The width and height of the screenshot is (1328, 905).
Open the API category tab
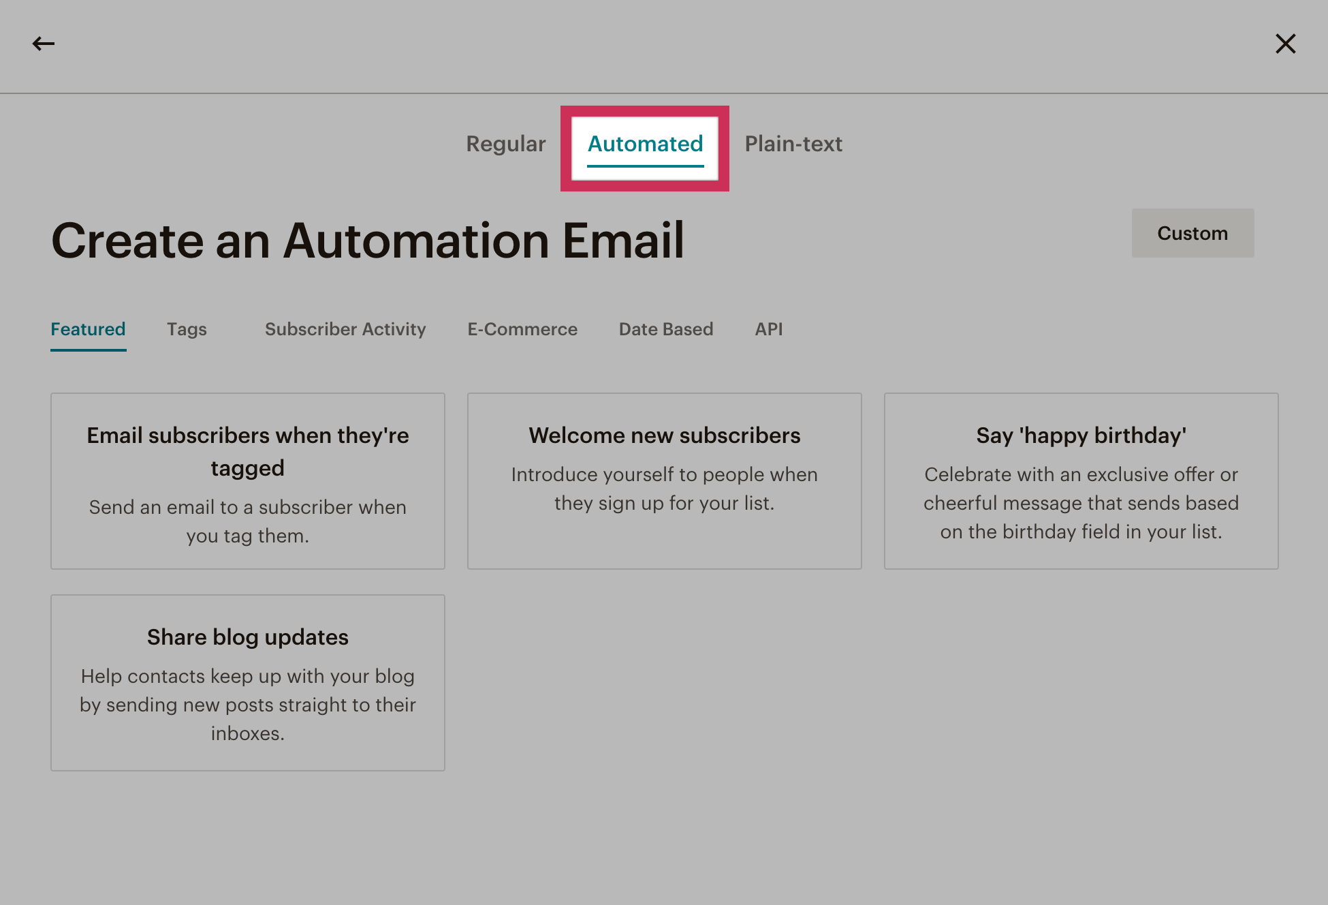tap(768, 330)
